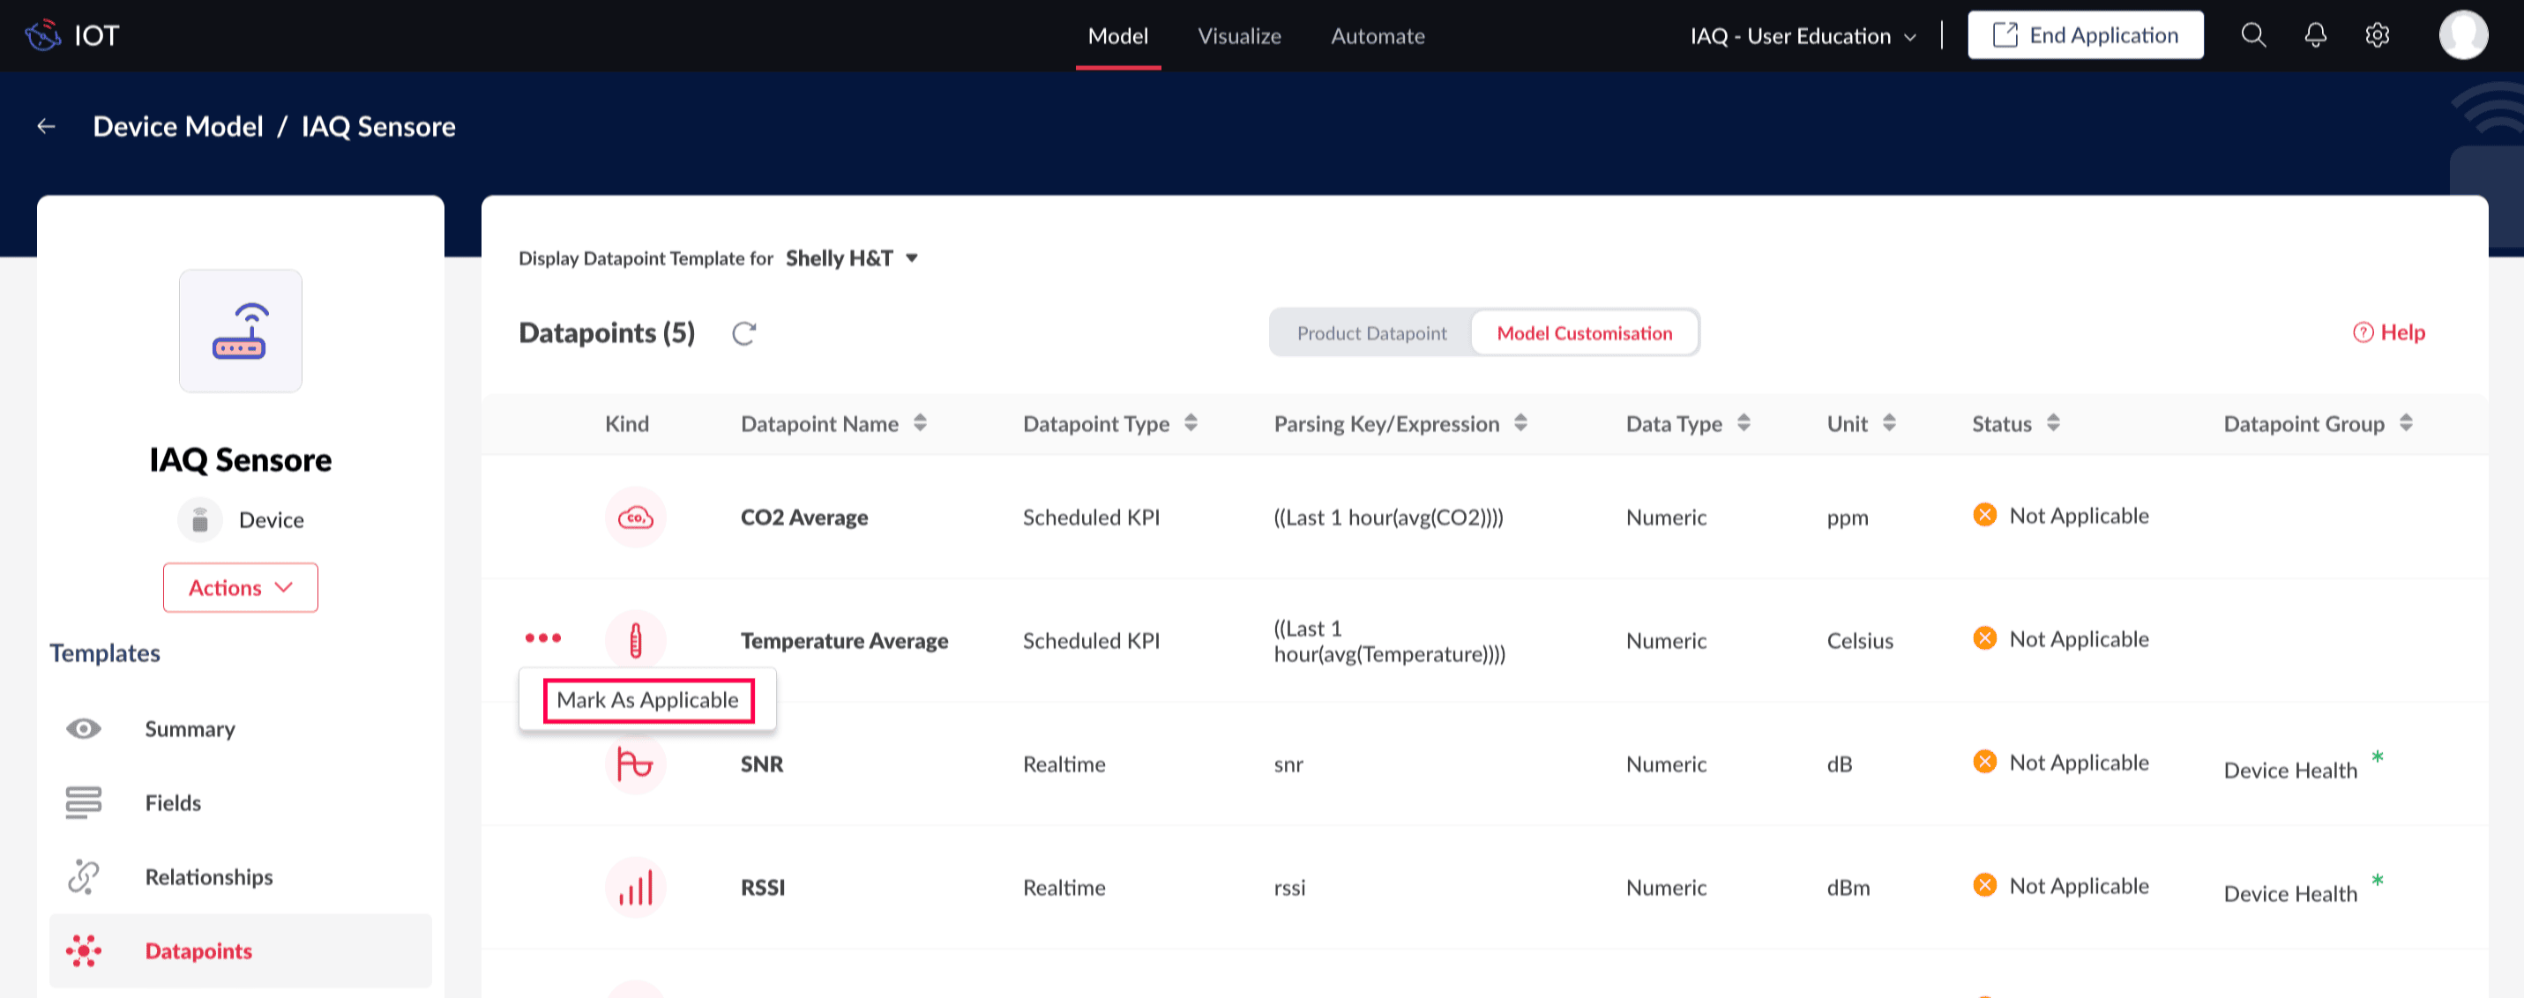Switch to Product Datapoint view
Screen dimensions: 2524x998
tap(1370, 333)
